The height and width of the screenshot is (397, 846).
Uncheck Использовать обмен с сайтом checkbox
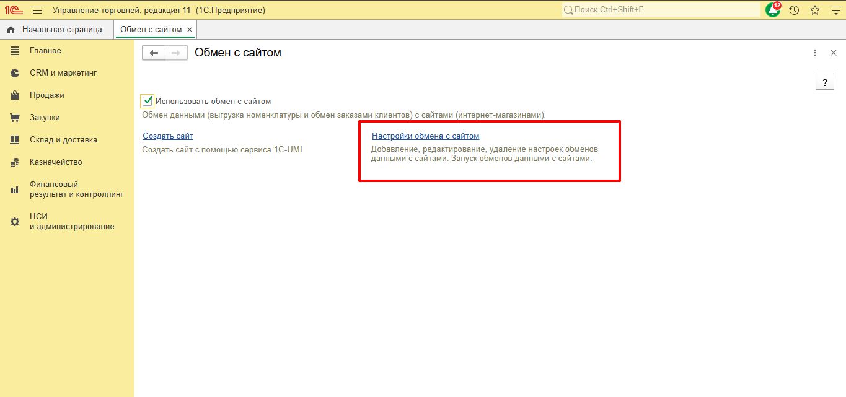148,101
